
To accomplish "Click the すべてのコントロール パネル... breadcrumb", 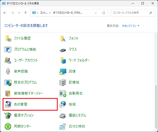I will 68,13.
